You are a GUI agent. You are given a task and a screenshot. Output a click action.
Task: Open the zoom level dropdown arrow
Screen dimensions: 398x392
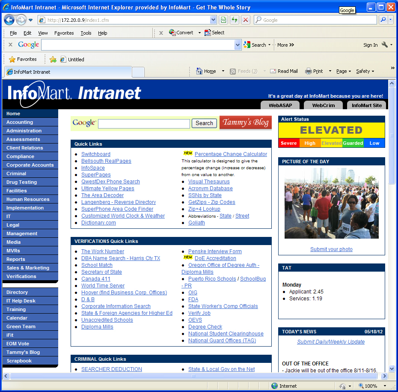(x=385, y=386)
